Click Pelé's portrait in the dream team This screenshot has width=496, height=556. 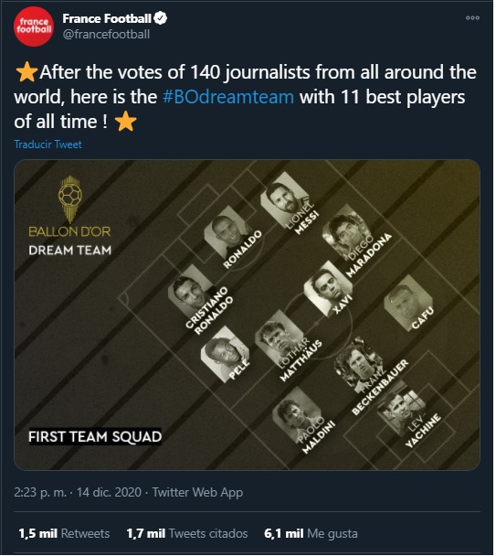tap(224, 354)
